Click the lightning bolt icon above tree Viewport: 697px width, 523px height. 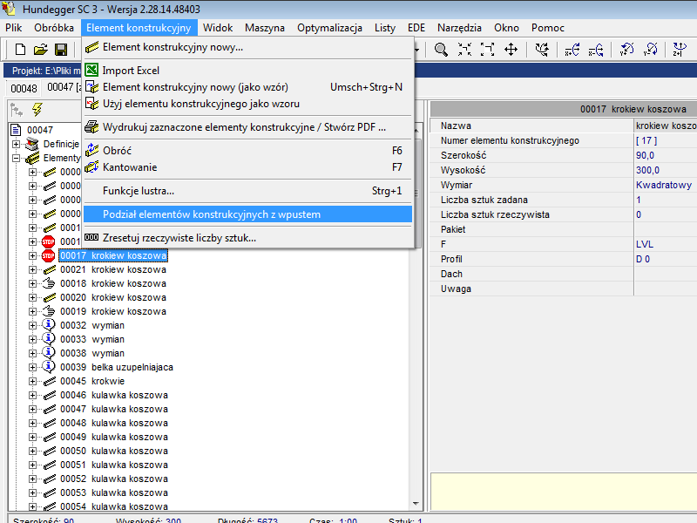37,109
